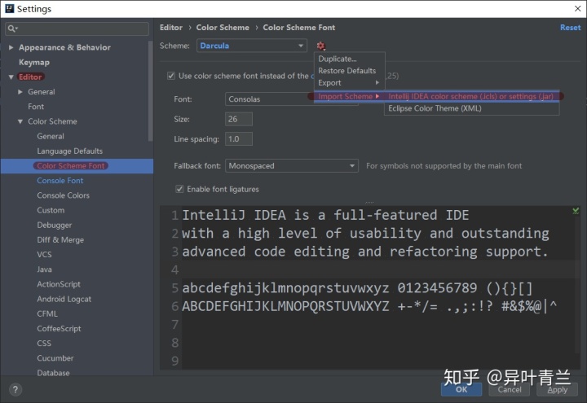Click the scheme gear settings icon
This screenshot has width=587, height=403.
[x=321, y=46]
